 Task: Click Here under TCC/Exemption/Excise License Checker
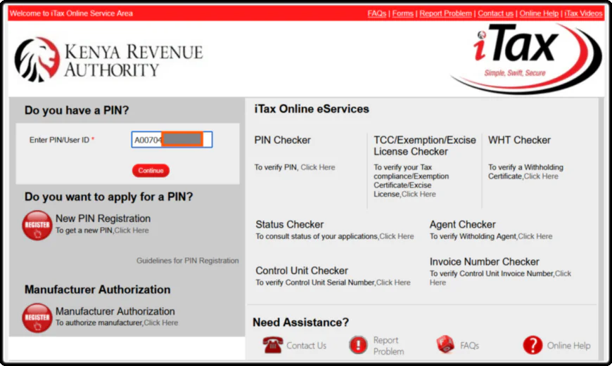click(419, 194)
